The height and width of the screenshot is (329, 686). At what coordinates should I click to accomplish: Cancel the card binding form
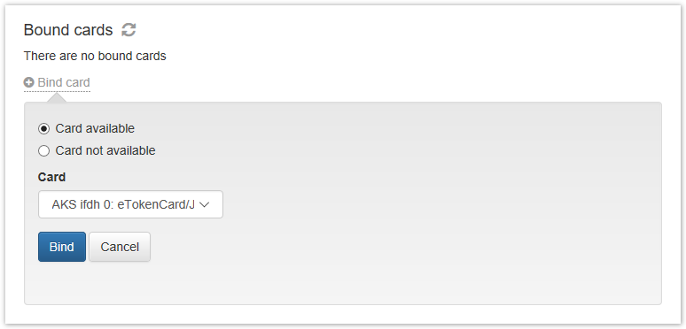tap(120, 247)
